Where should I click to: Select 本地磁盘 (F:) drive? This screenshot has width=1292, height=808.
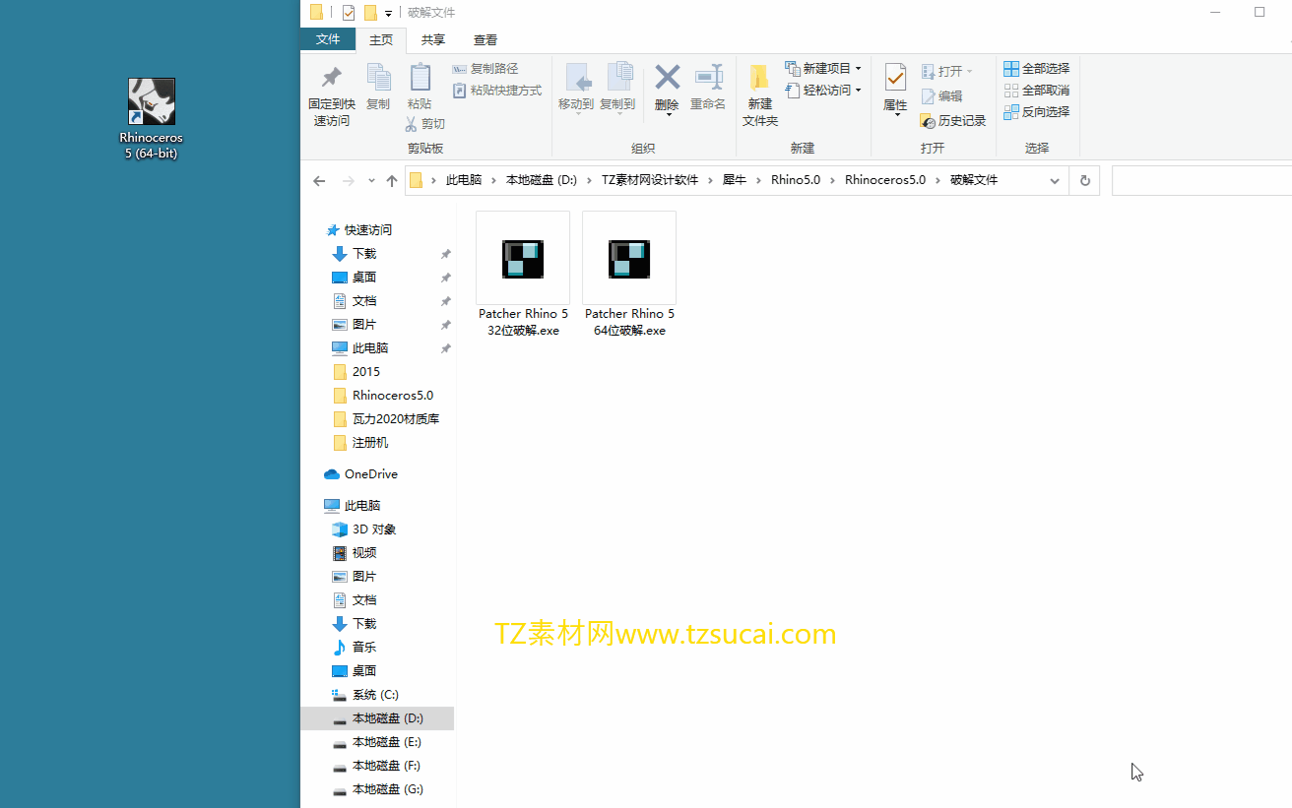pos(377,766)
